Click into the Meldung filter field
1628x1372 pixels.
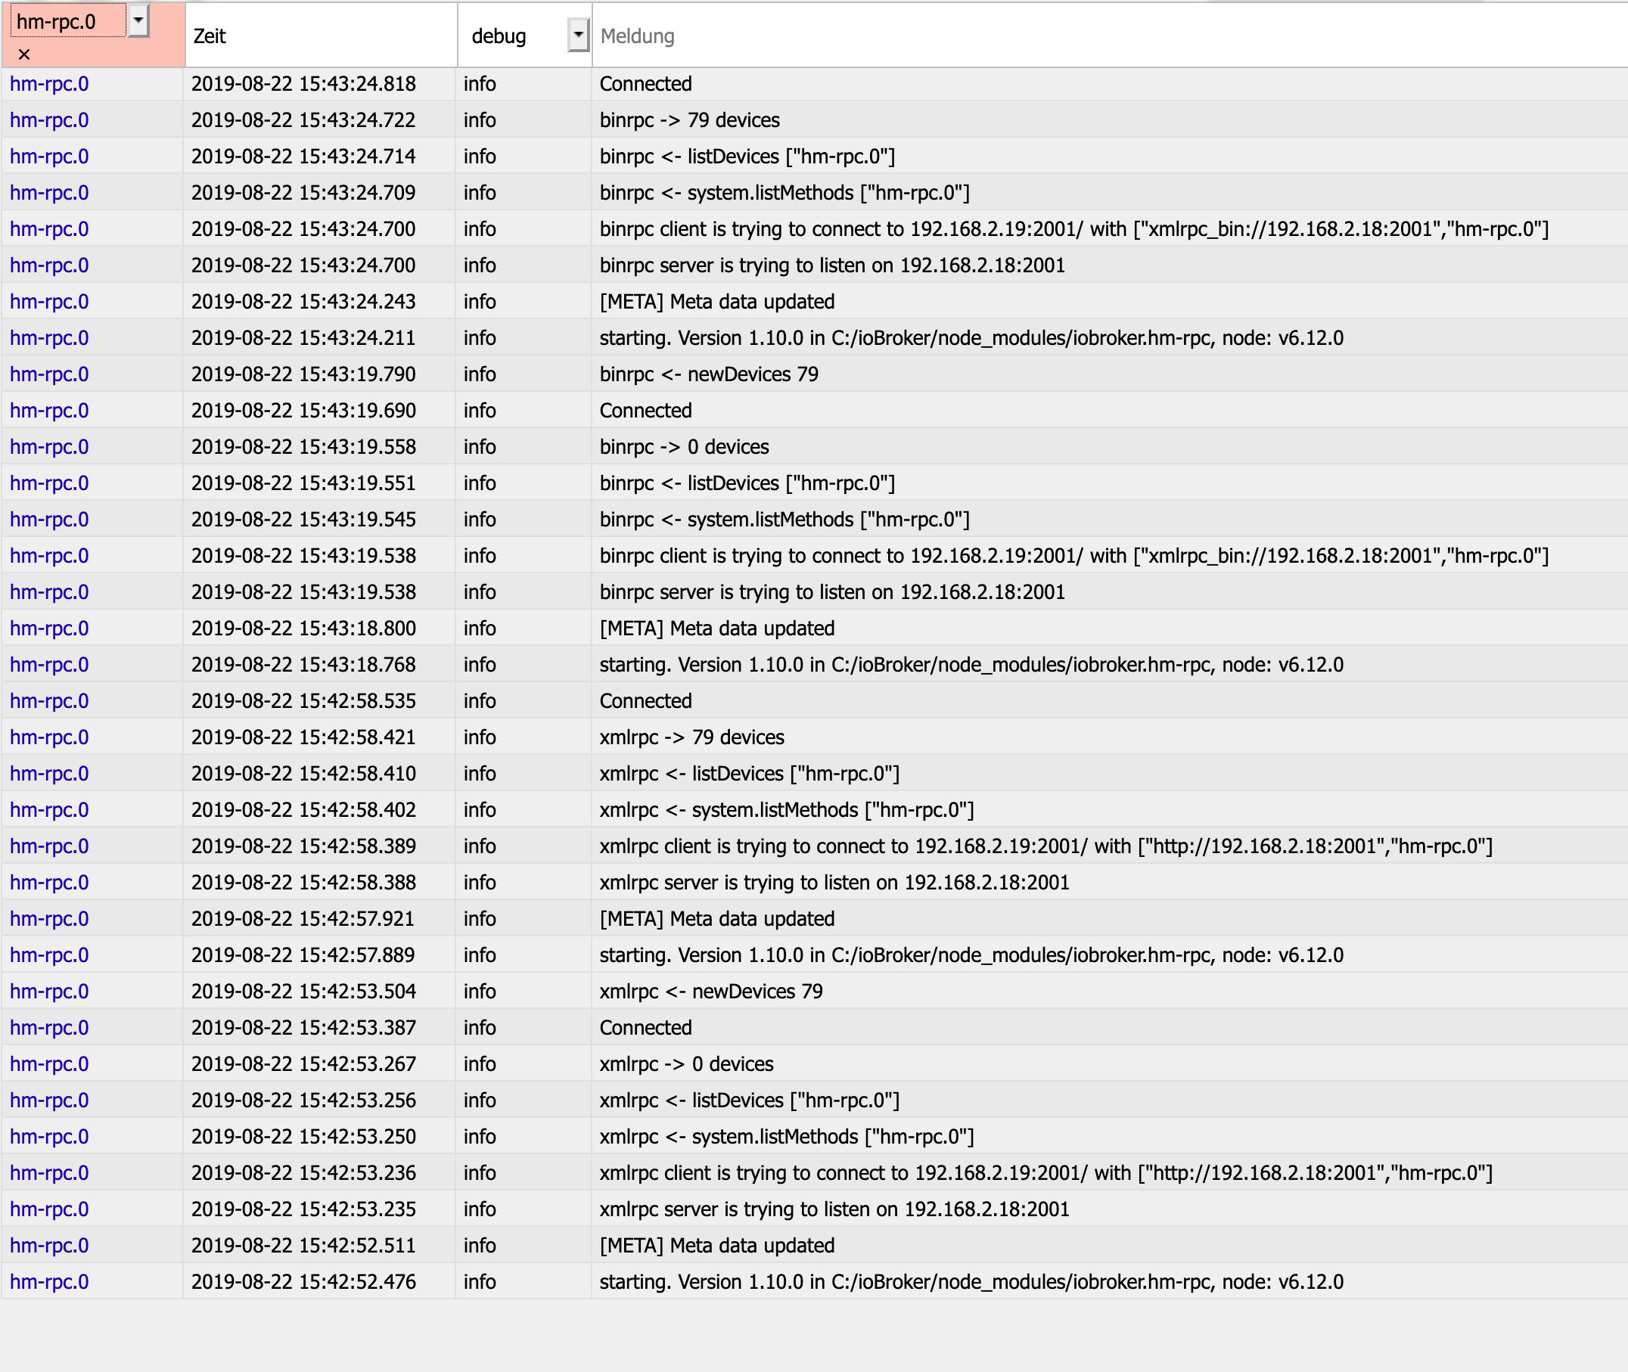1089,36
